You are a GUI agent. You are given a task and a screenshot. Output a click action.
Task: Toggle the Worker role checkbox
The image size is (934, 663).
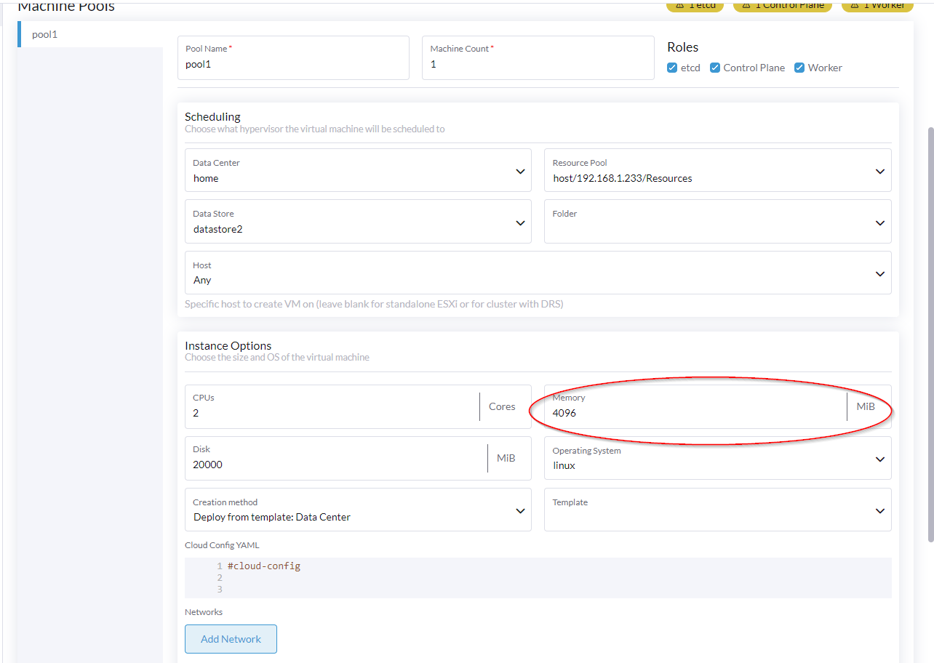[x=797, y=67]
